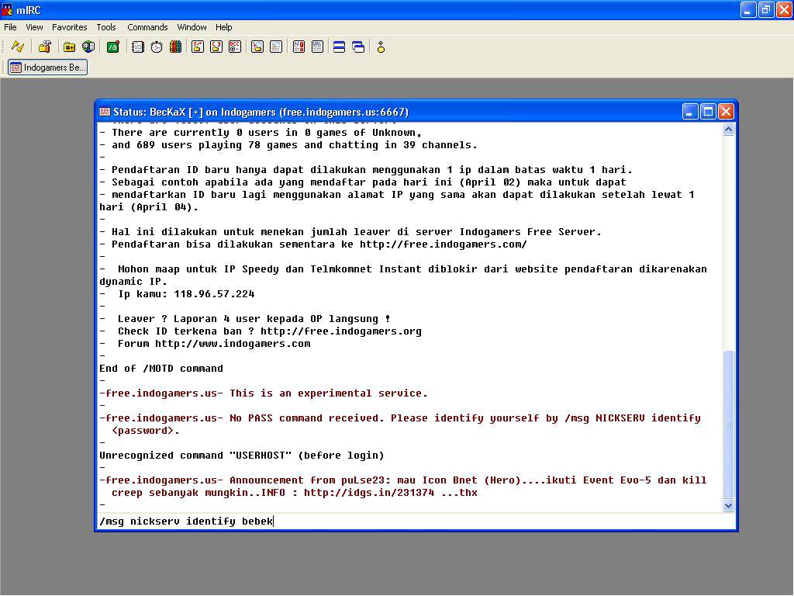Viewport: 794px width, 596px height.
Task: Open the DCC Options icon
Action: click(235, 47)
